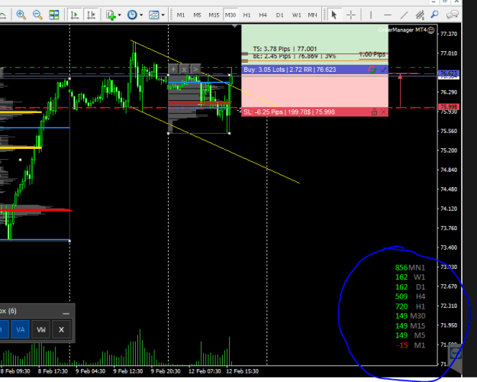Viewport: 477px width, 382px height.
Task: Toggle the VA button in panel
Action: [x=21, y=329]
